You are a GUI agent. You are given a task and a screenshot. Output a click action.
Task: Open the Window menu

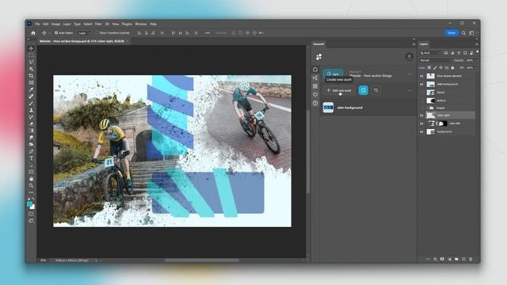click(141, 24)
